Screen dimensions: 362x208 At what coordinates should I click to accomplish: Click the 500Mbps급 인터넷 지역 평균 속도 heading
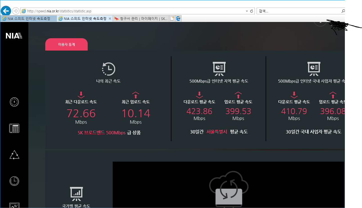pos(219,81)
